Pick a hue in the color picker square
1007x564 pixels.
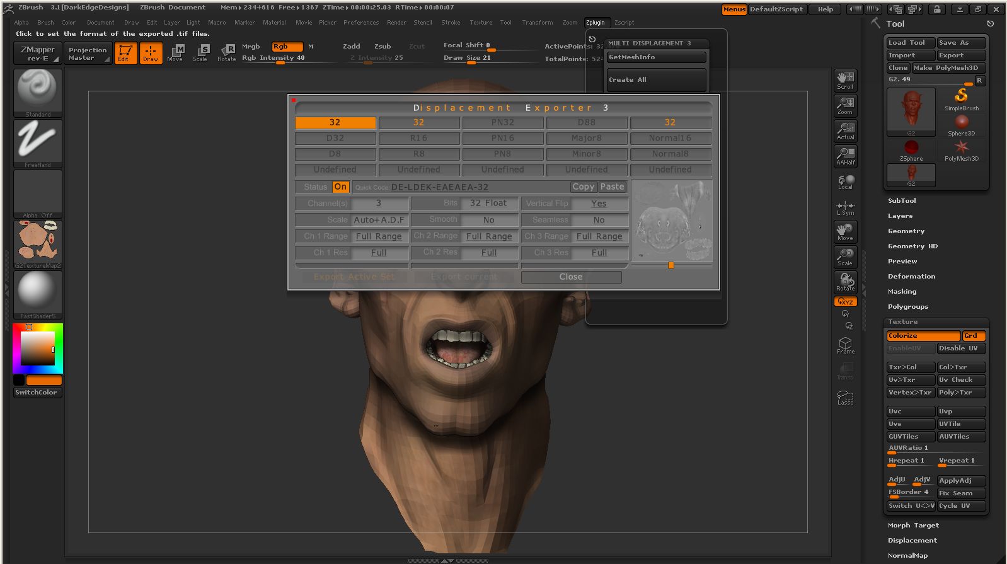coord(38,348)
